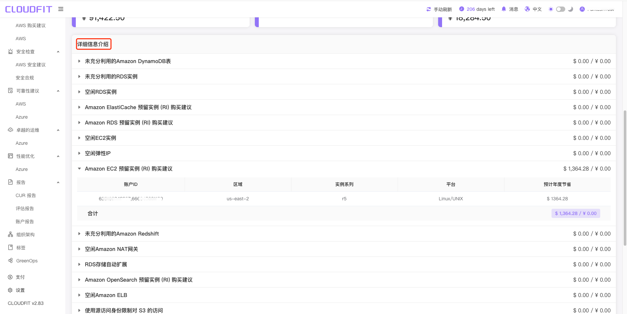
Task: Click the 206 days left label
Action: coord(481,9)
